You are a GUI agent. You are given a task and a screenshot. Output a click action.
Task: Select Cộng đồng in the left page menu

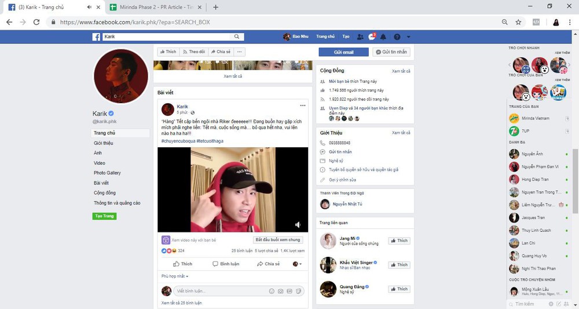click(104, 193)
